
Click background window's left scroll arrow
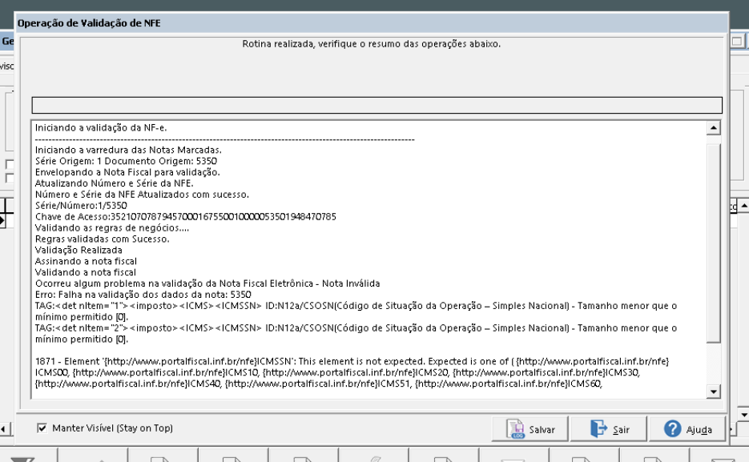point(3,428)
